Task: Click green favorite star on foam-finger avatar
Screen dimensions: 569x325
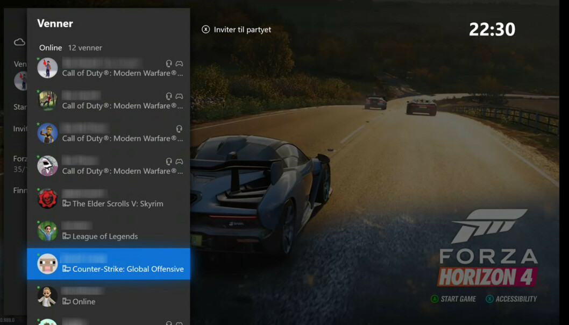Action: click(x=38, y=59)
